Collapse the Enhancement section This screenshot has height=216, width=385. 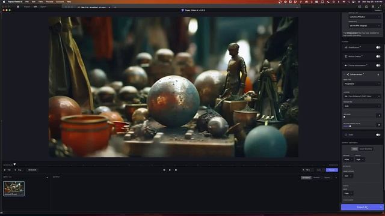pyautogui.click(x=345, y=74)
